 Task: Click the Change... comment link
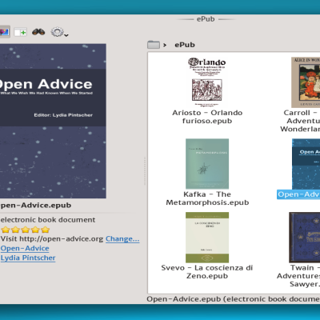[122, 239]
